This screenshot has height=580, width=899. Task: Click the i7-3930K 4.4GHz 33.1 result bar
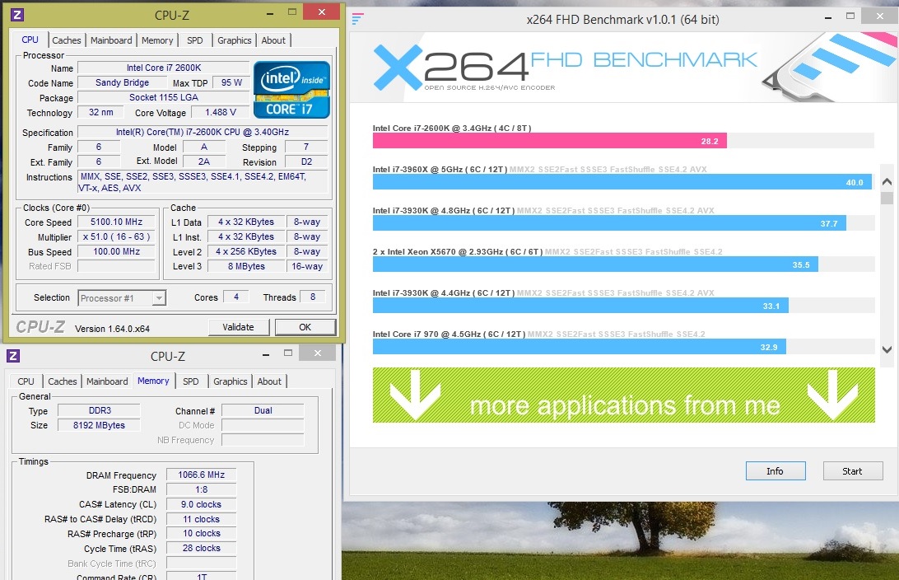[580, 306]
